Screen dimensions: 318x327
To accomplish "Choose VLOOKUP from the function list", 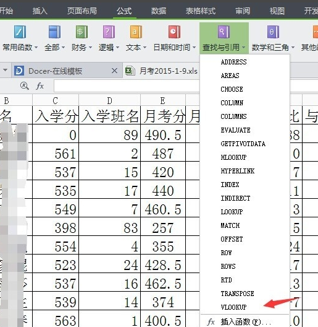I will point(233,307).
